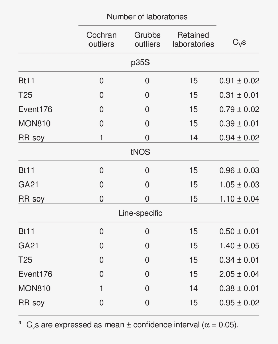Click the value 2.05 ± 0.04
Viewport: 278px width, 344px height.
click(239, 274)
